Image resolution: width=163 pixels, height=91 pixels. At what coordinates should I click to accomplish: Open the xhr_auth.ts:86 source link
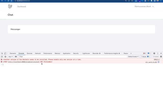(x=151, y=62)
